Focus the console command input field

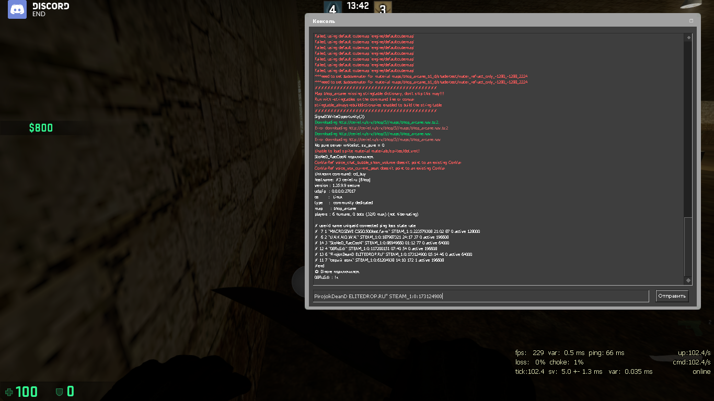tap(480, 297)
